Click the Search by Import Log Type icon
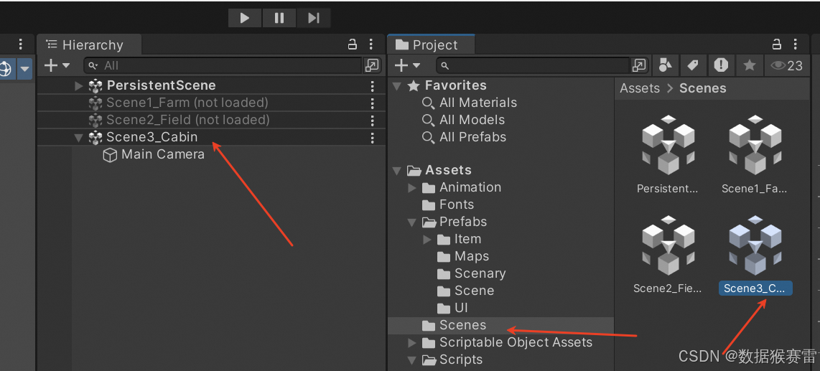This screenshot has height=371, width=820. 721,65
